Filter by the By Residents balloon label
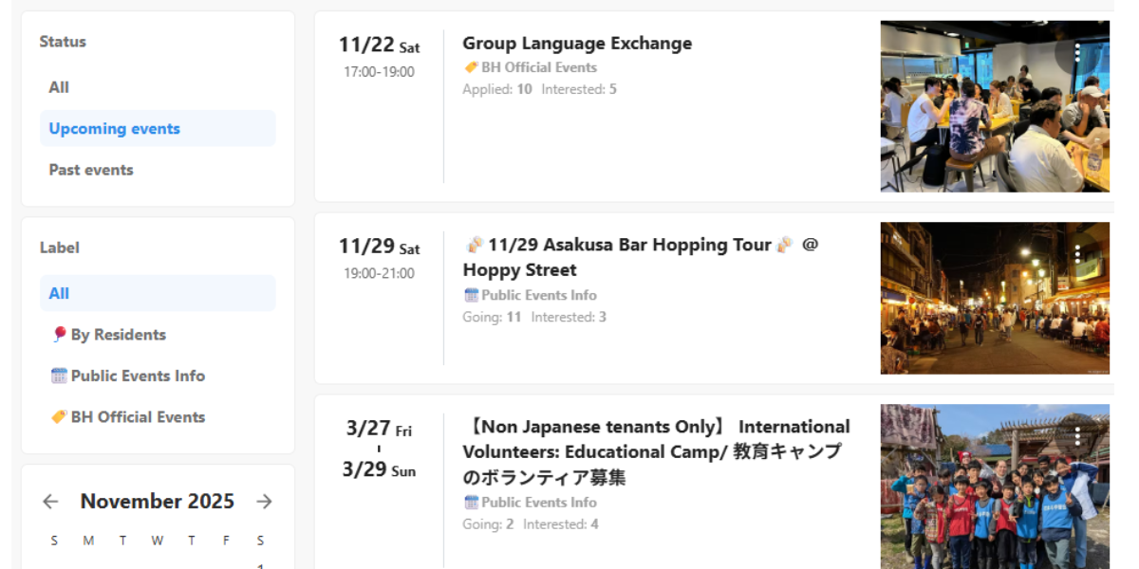The height and width of the screenshot is (569, 1139). pyautogui.click(x=108, y=335)
